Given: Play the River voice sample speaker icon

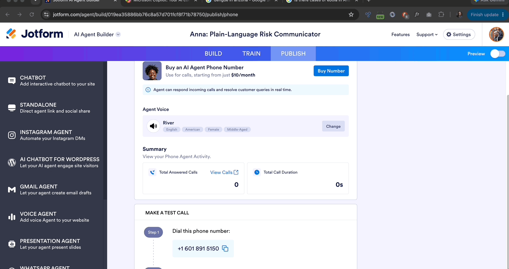Looking at the screenshot, I should [153, 126].
